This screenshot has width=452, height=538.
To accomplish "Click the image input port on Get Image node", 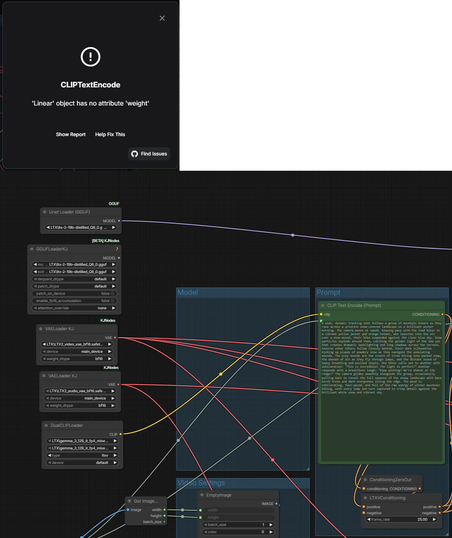I will [x=128, y=510].
